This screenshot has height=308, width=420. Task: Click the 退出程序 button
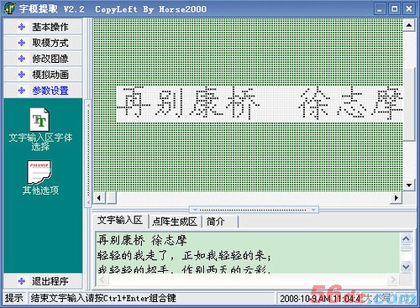(x=43, y=281)
